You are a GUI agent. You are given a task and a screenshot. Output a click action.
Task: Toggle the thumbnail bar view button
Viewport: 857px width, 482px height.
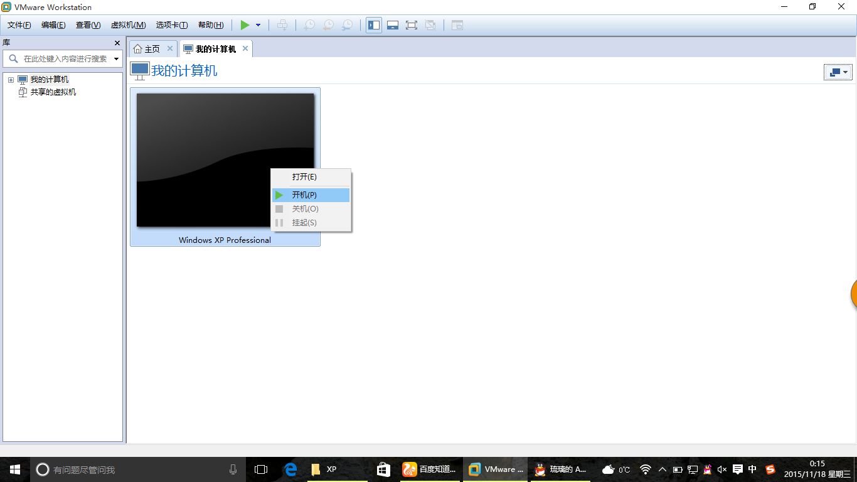pos(393,25)
